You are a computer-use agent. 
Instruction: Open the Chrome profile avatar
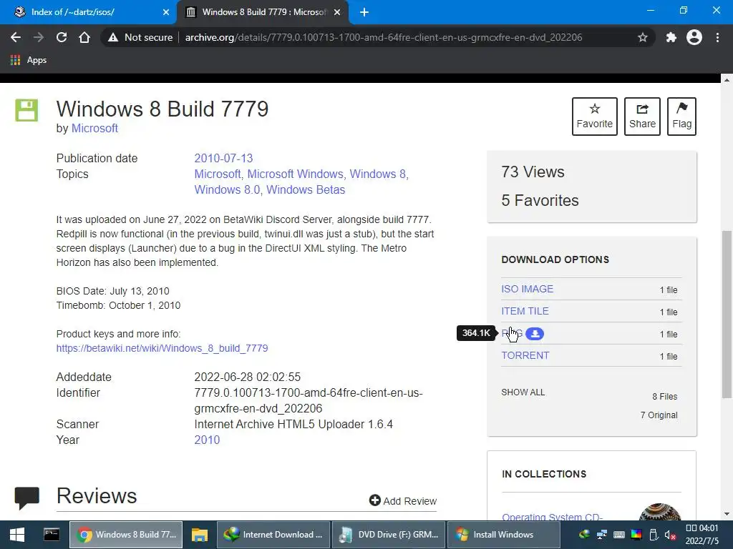pyautogui.click(x=694, y=37)
